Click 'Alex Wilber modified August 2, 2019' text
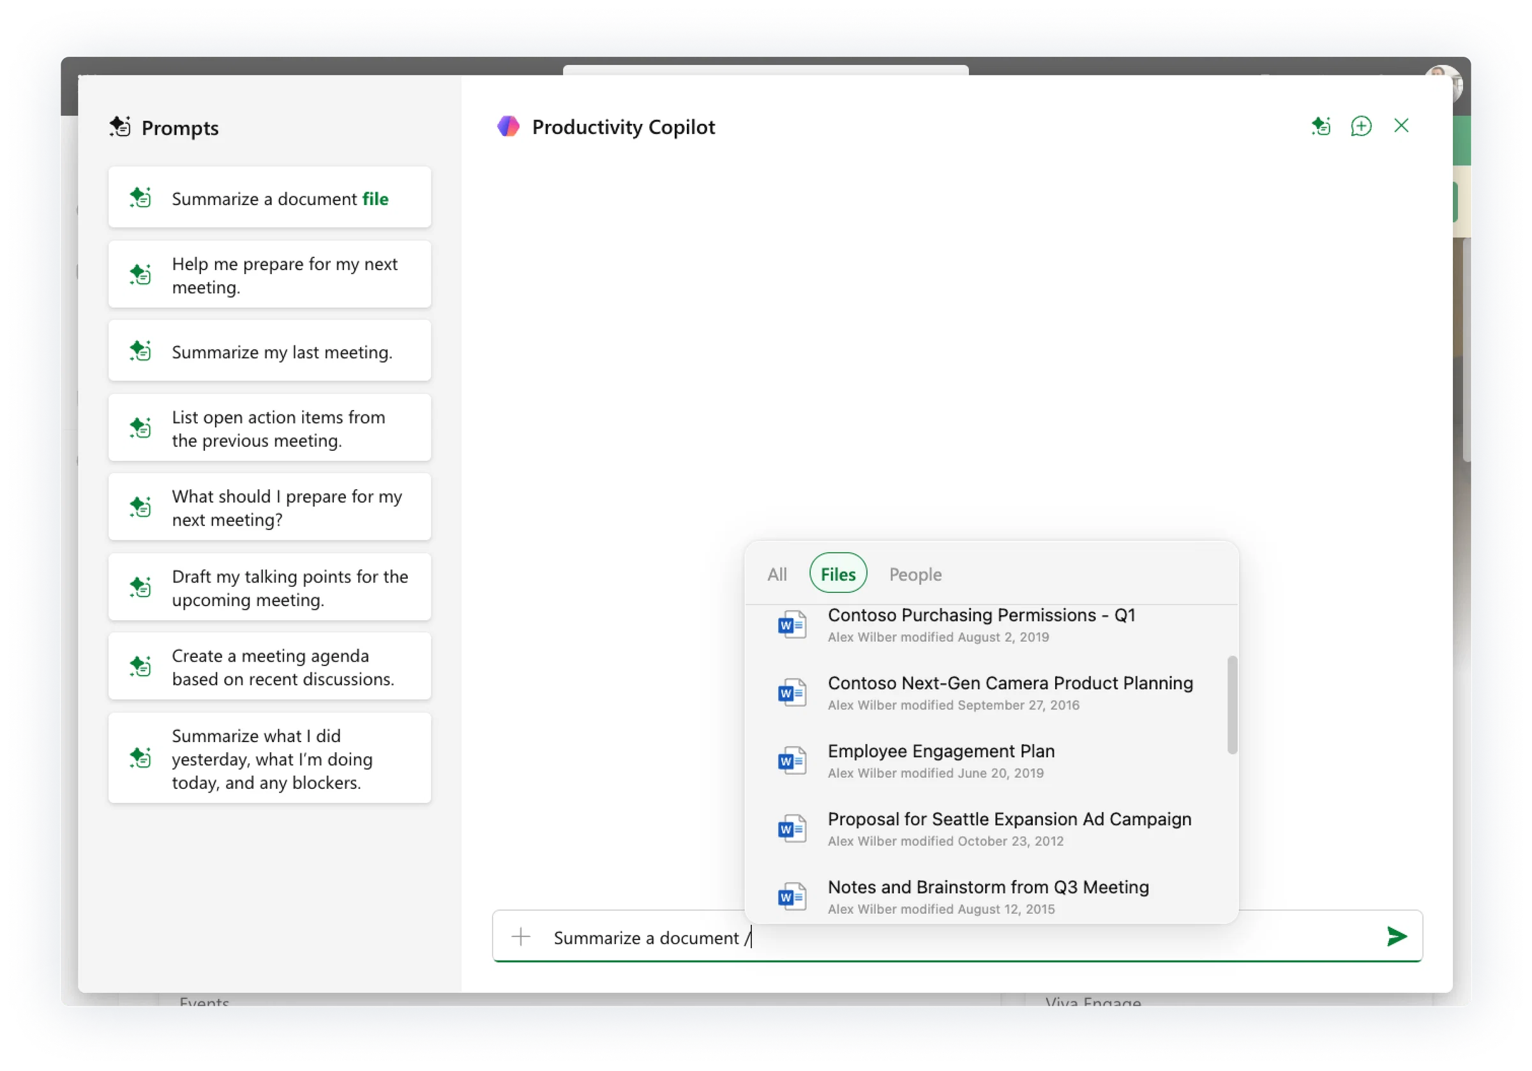 (938, 637)
